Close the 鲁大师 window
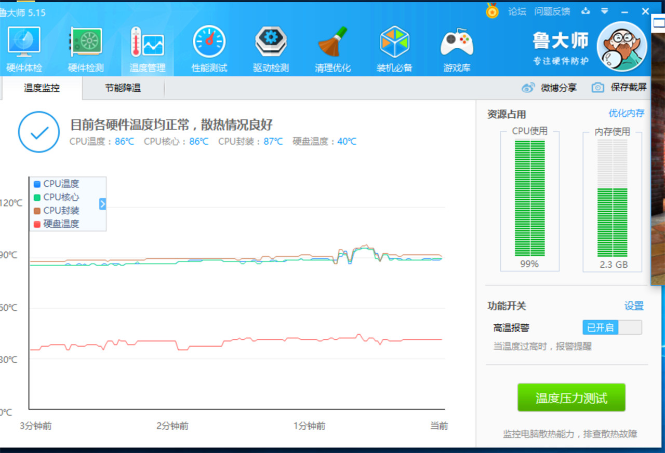This screenshot has width=665, height=453. pos(645,11)
